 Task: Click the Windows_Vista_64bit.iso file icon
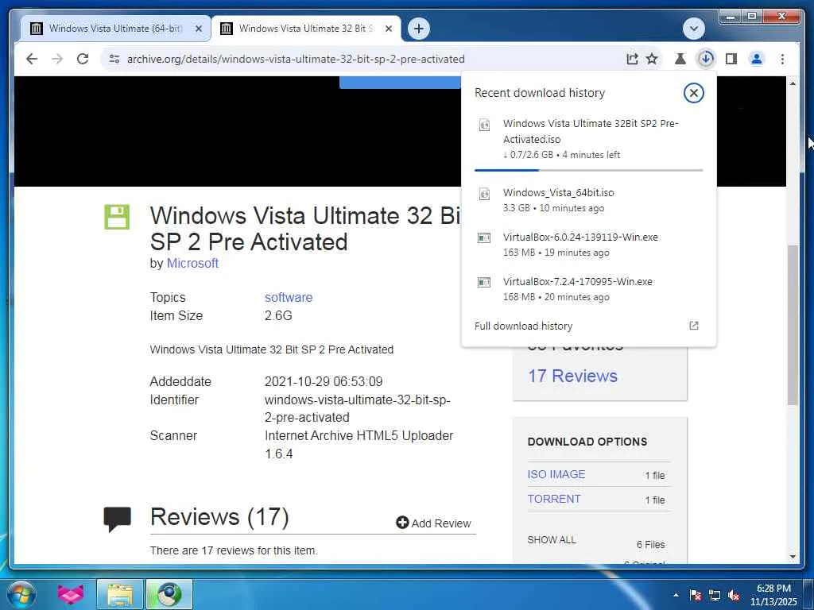point(484,194)
